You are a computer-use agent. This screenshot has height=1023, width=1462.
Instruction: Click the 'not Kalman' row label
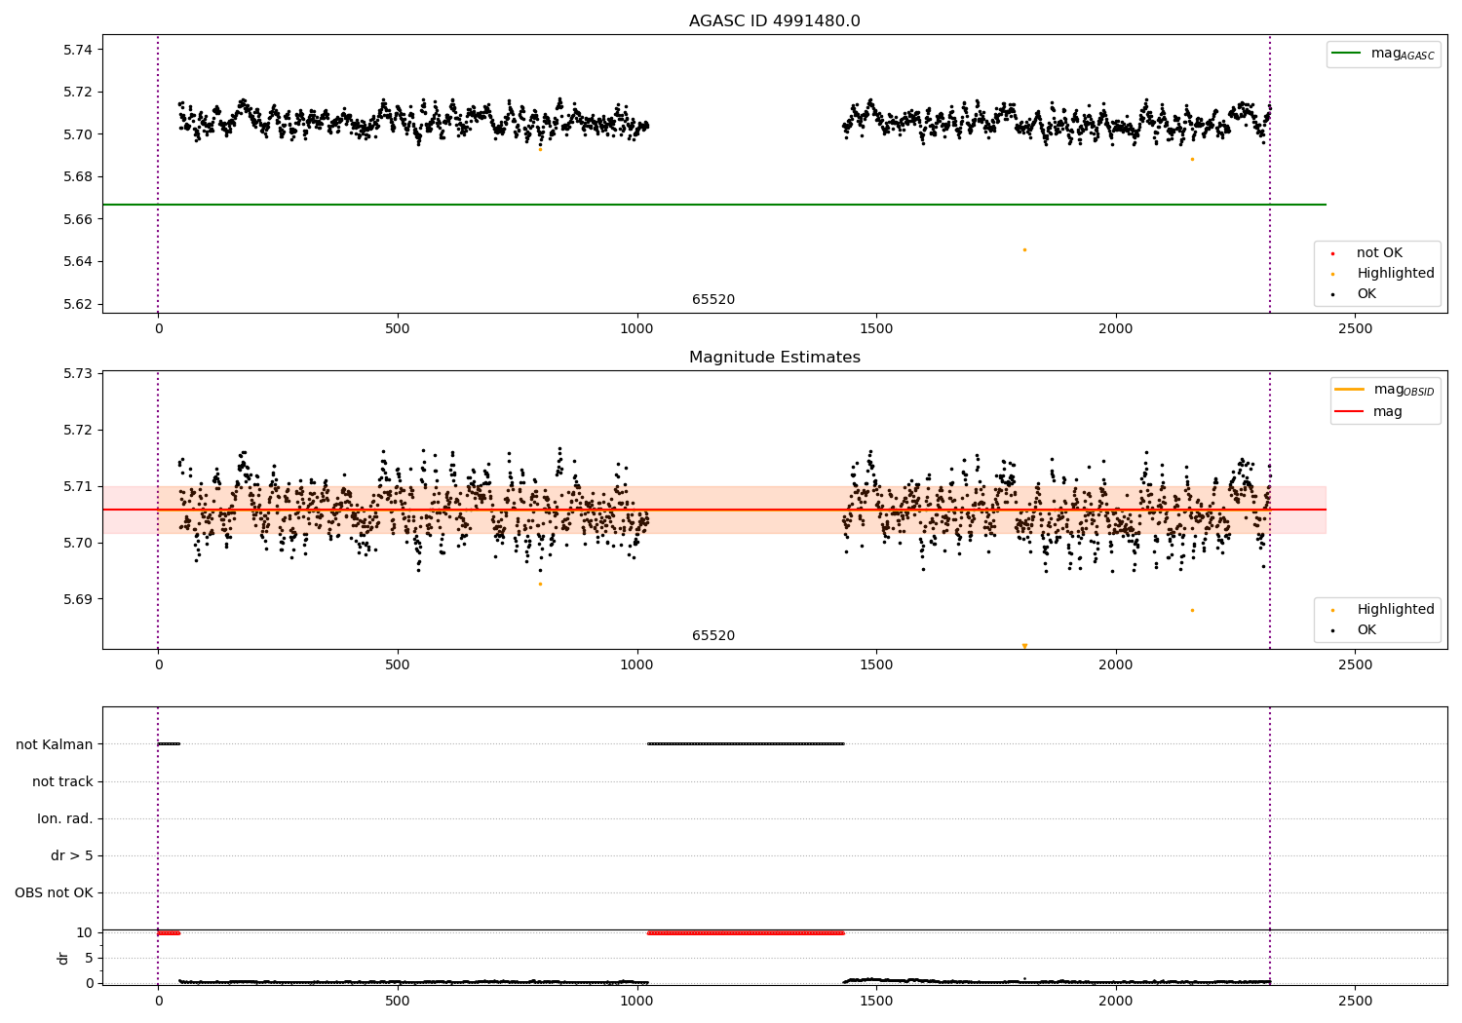coord(55,744)
